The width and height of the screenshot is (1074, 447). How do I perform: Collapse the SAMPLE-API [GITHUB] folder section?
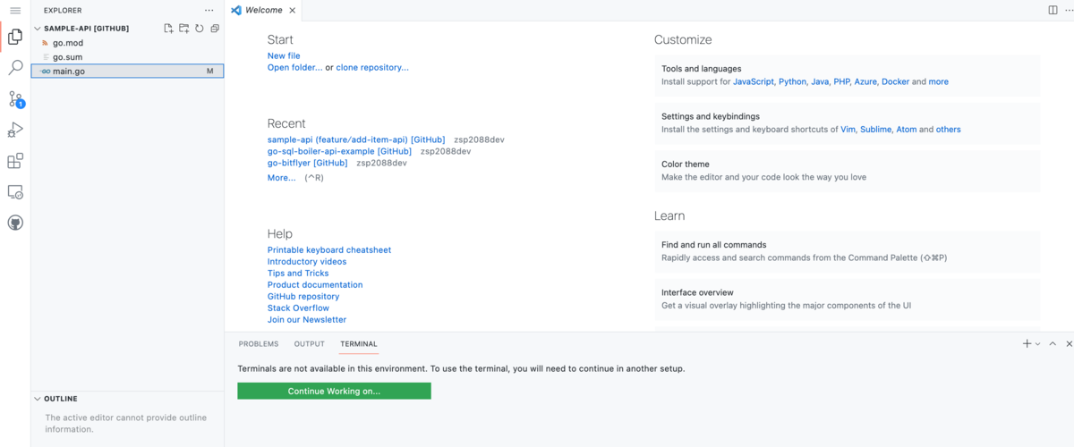tap(127, 29)
